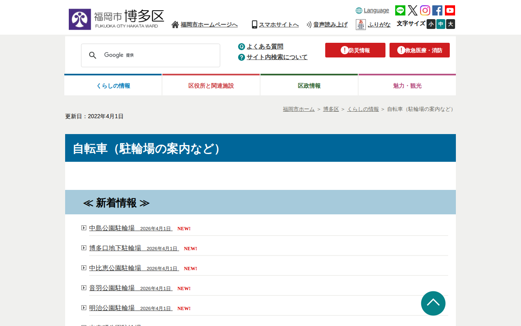Open the Instagram icon
521x326 pixels.
click(425, 11)
